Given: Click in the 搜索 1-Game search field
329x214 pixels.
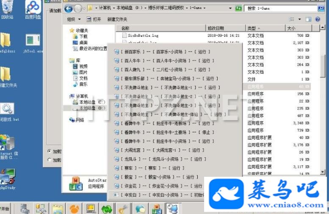Looking at the screenshot, I should [x=281, y=8].
